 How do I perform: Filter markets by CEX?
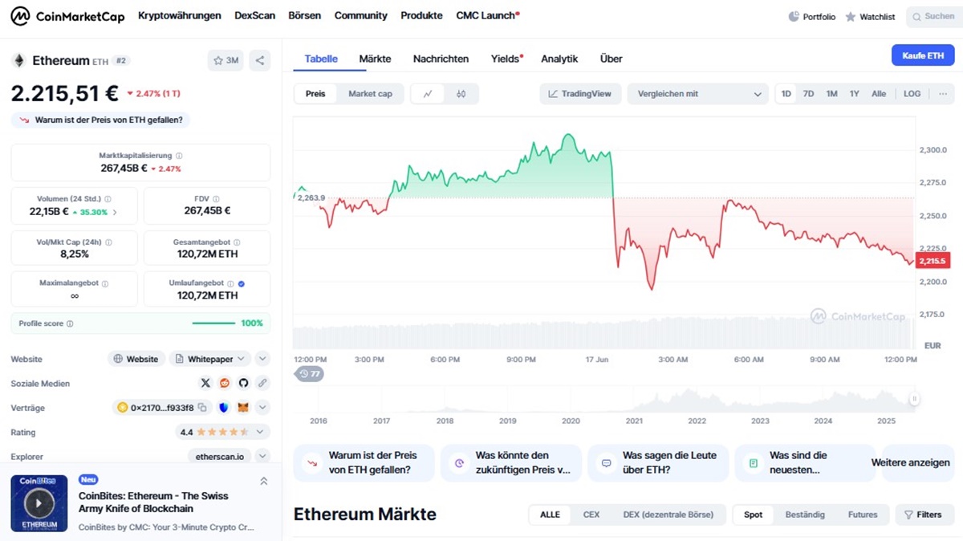coord(591,515)
